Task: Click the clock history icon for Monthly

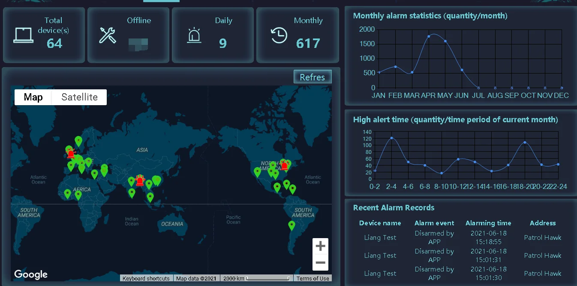Action: [x=279, y=35]
